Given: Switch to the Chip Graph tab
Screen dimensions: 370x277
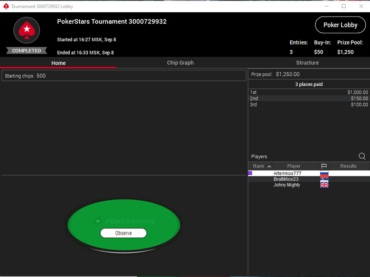Looking at the screenshot, I should 180,63.
